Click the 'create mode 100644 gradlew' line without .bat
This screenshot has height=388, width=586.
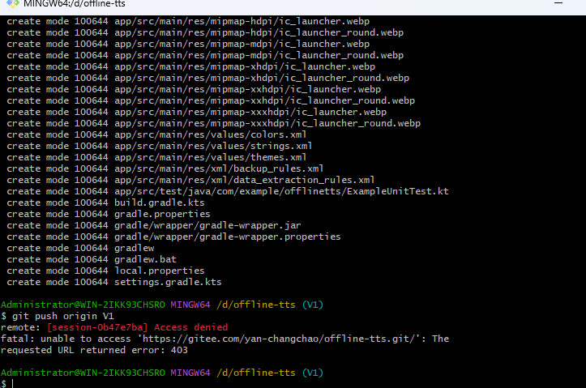(80, 248)
